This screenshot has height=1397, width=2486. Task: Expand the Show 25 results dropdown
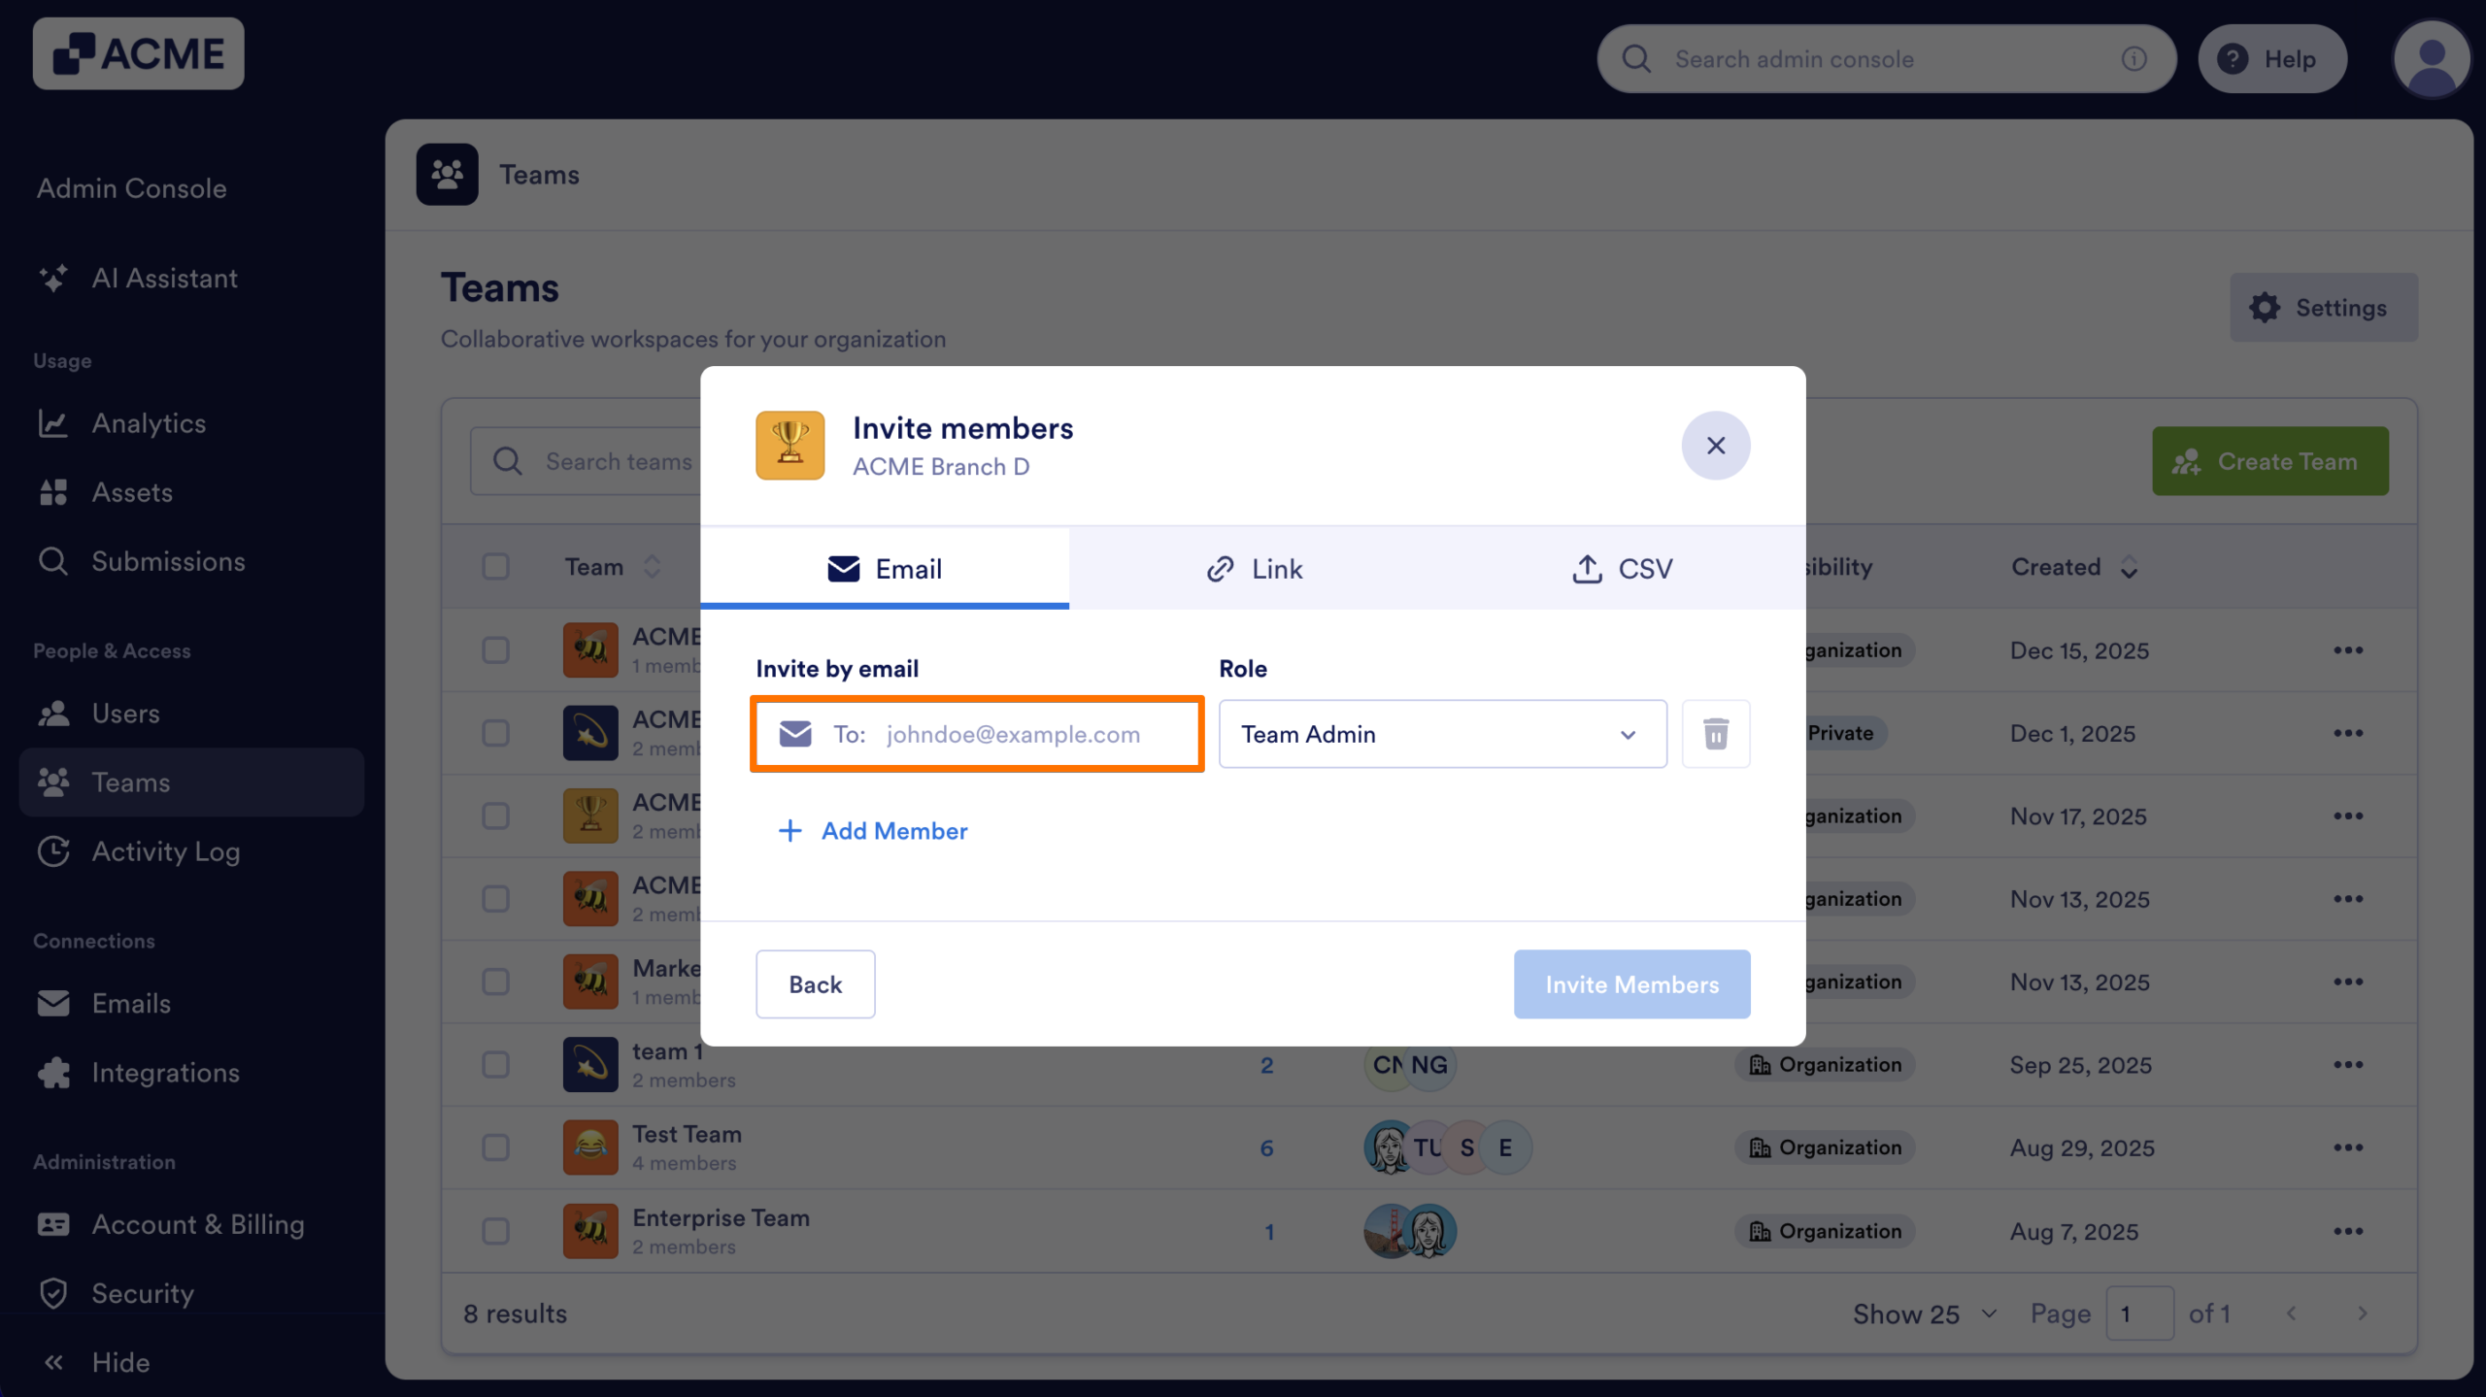(1924, 1314)
